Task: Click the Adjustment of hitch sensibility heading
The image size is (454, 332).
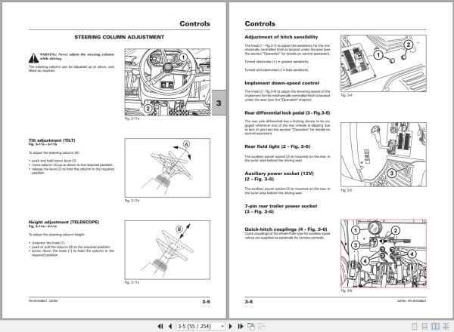Action: (281, 37)
